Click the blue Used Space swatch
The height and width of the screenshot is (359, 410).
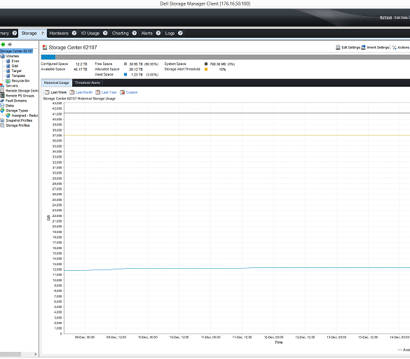pyautogui.click(x=125, y=75)
